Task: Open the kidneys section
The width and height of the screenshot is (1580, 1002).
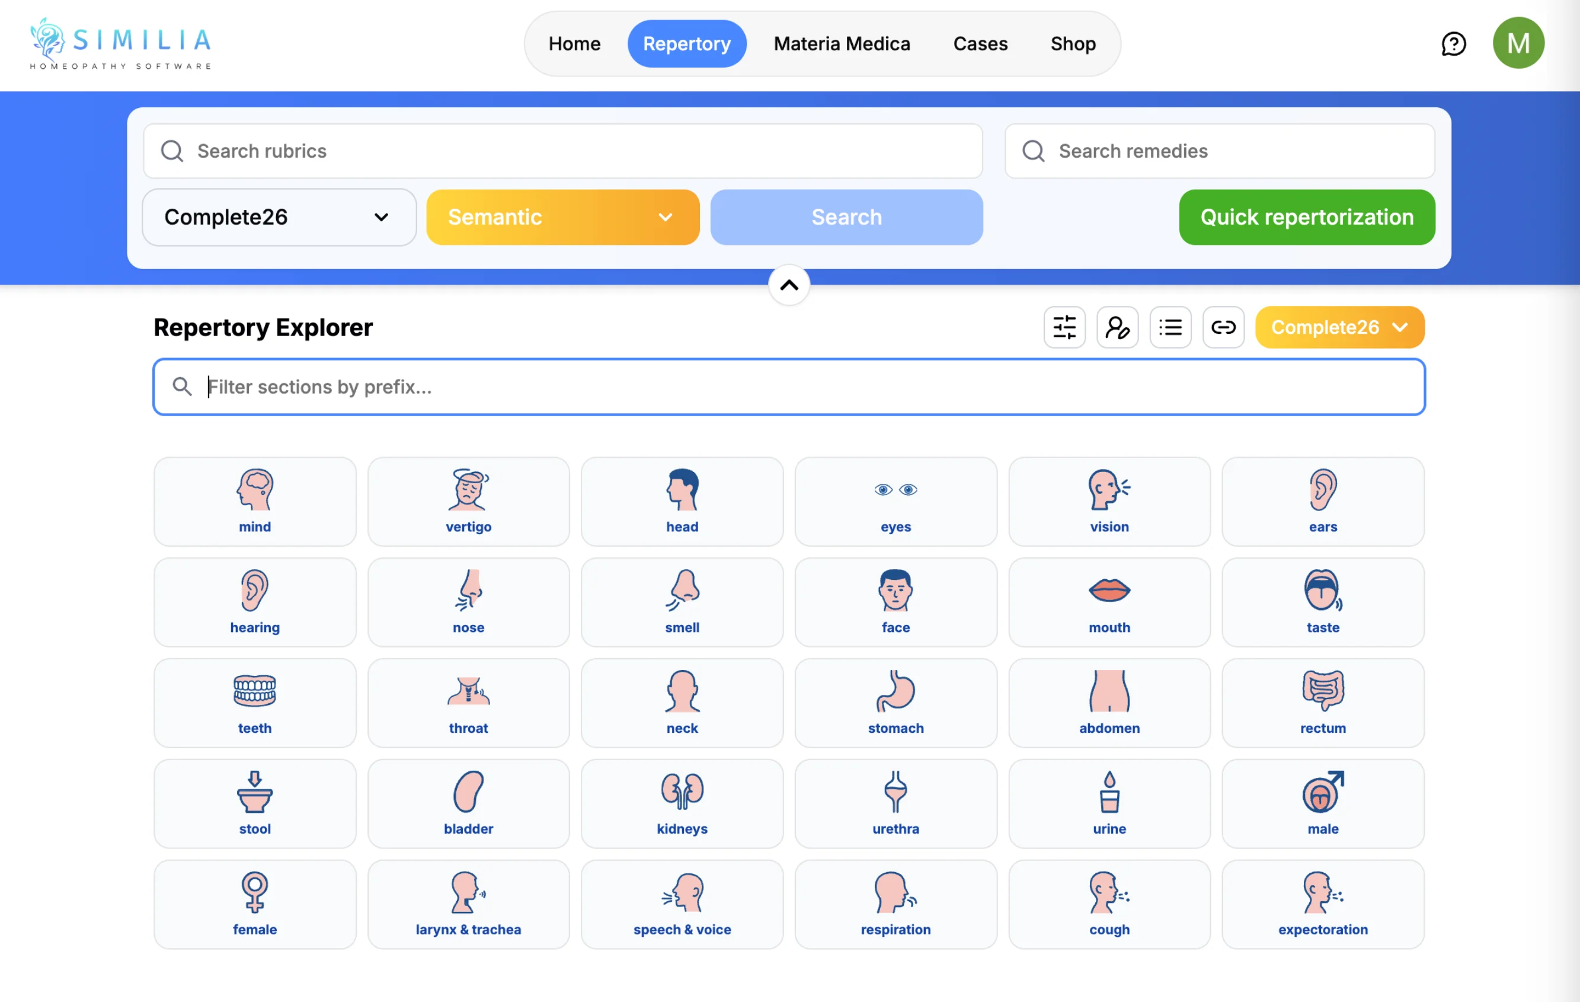Action: (682, 804)
